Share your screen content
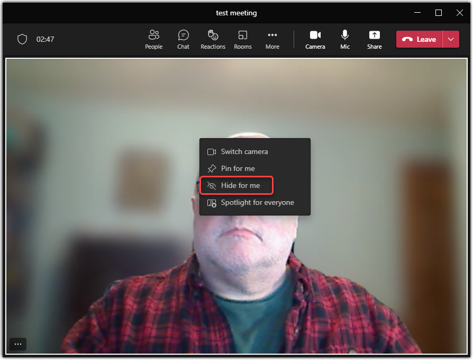This screenshot has width=473, height=360. [375, 39]
